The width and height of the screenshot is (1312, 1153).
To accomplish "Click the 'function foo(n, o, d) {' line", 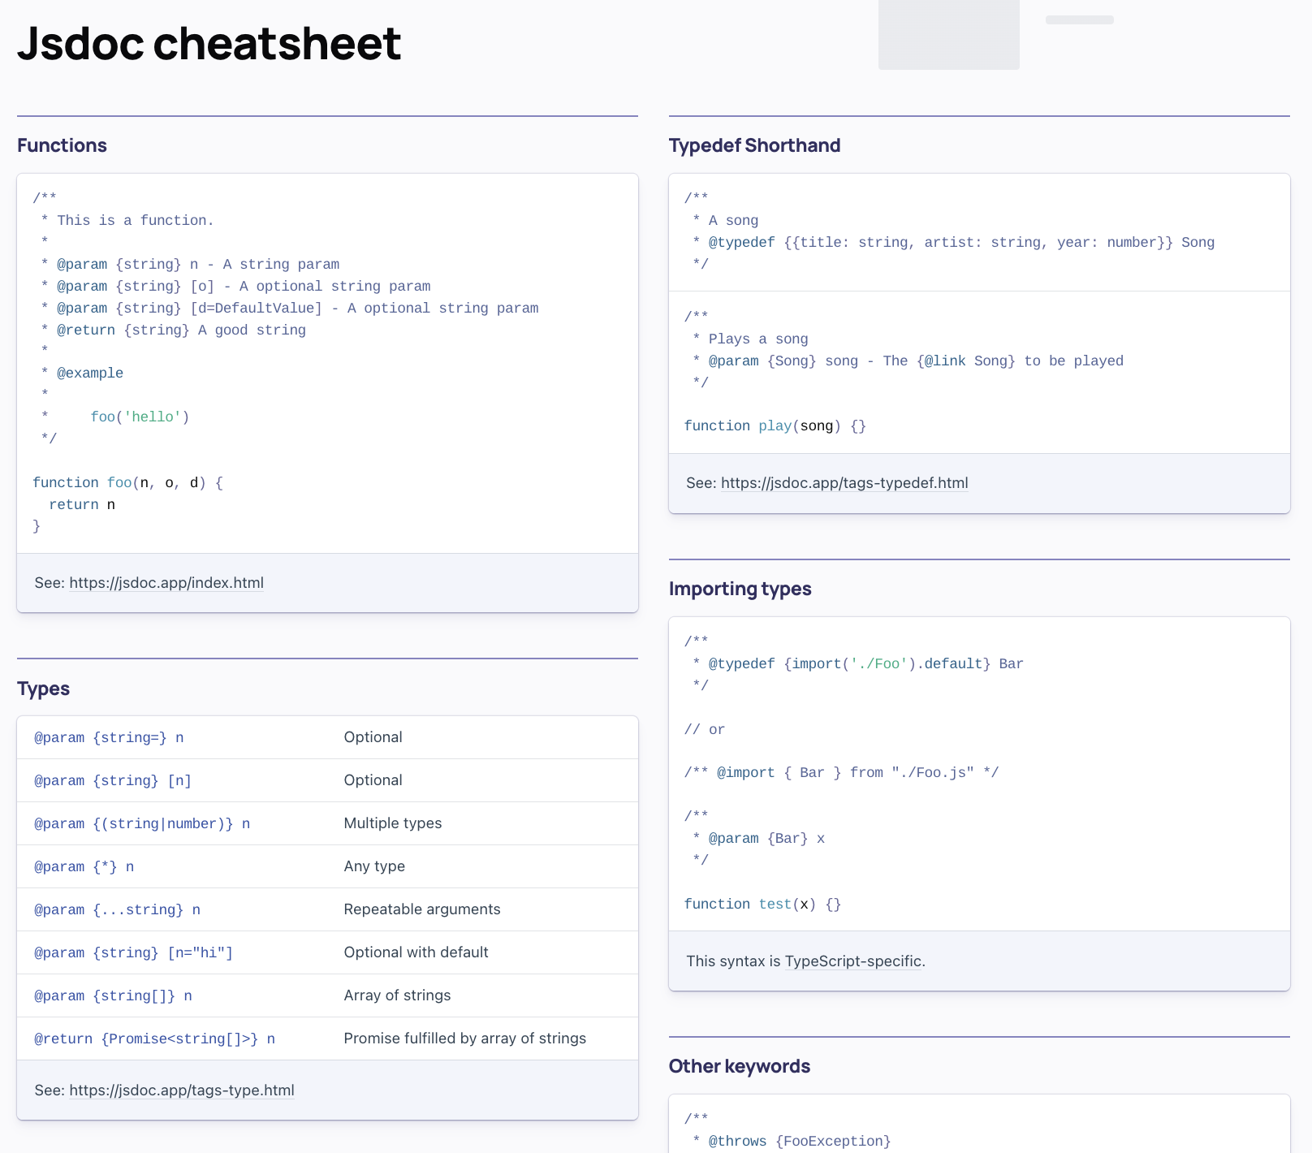I will tap(127, 483).
